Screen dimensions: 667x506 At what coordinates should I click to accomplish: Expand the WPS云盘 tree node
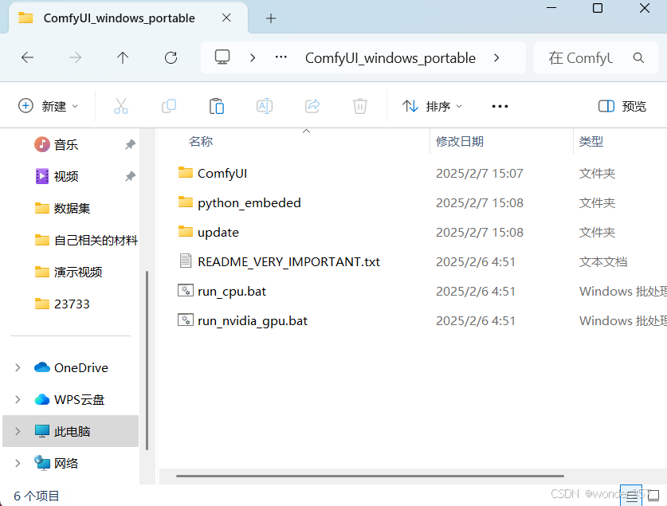[18, 399]
